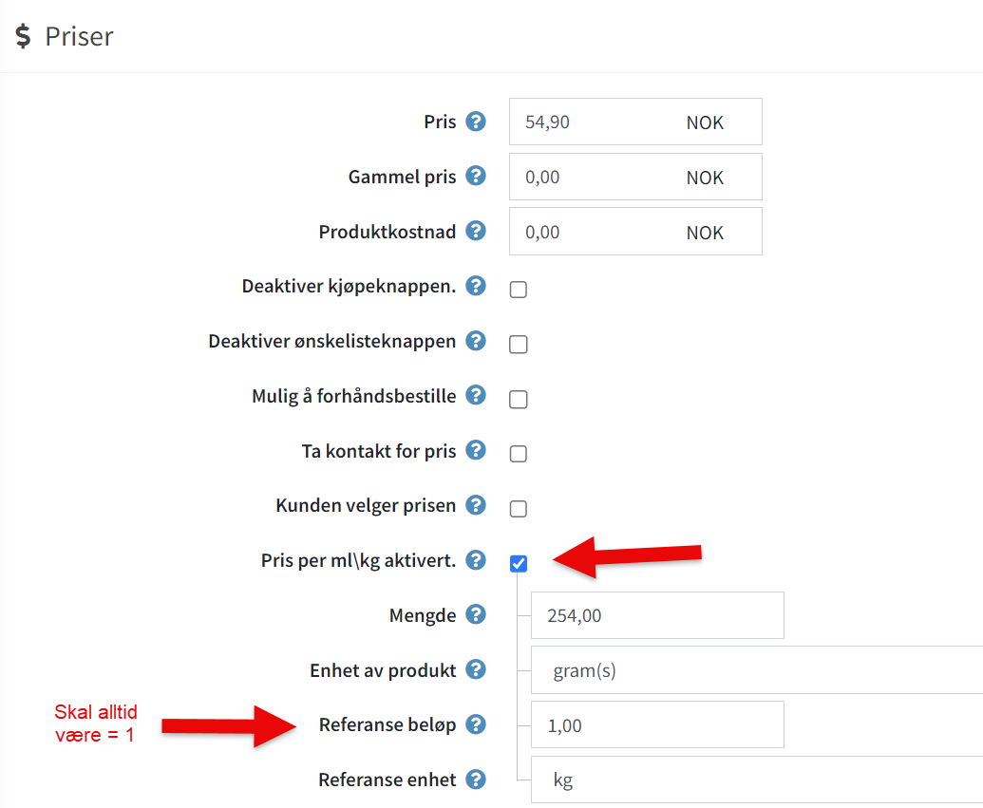Click help icon for Kunden velger prisen
This screenshot has width=983, height=808.
coord(476,505)
